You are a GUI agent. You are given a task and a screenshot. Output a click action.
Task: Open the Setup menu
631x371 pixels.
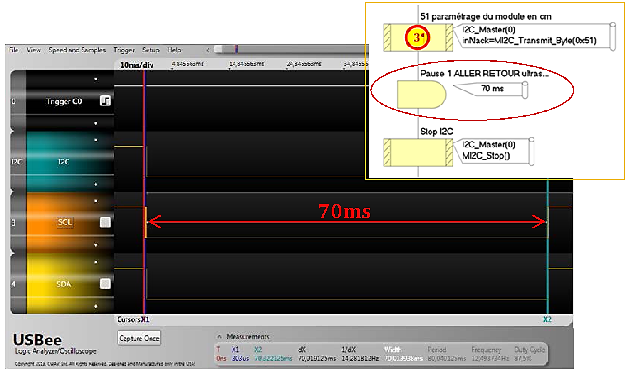pos(151,50)
